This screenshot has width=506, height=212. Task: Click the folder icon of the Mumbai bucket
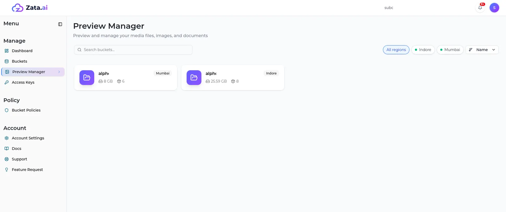point(87,77)
